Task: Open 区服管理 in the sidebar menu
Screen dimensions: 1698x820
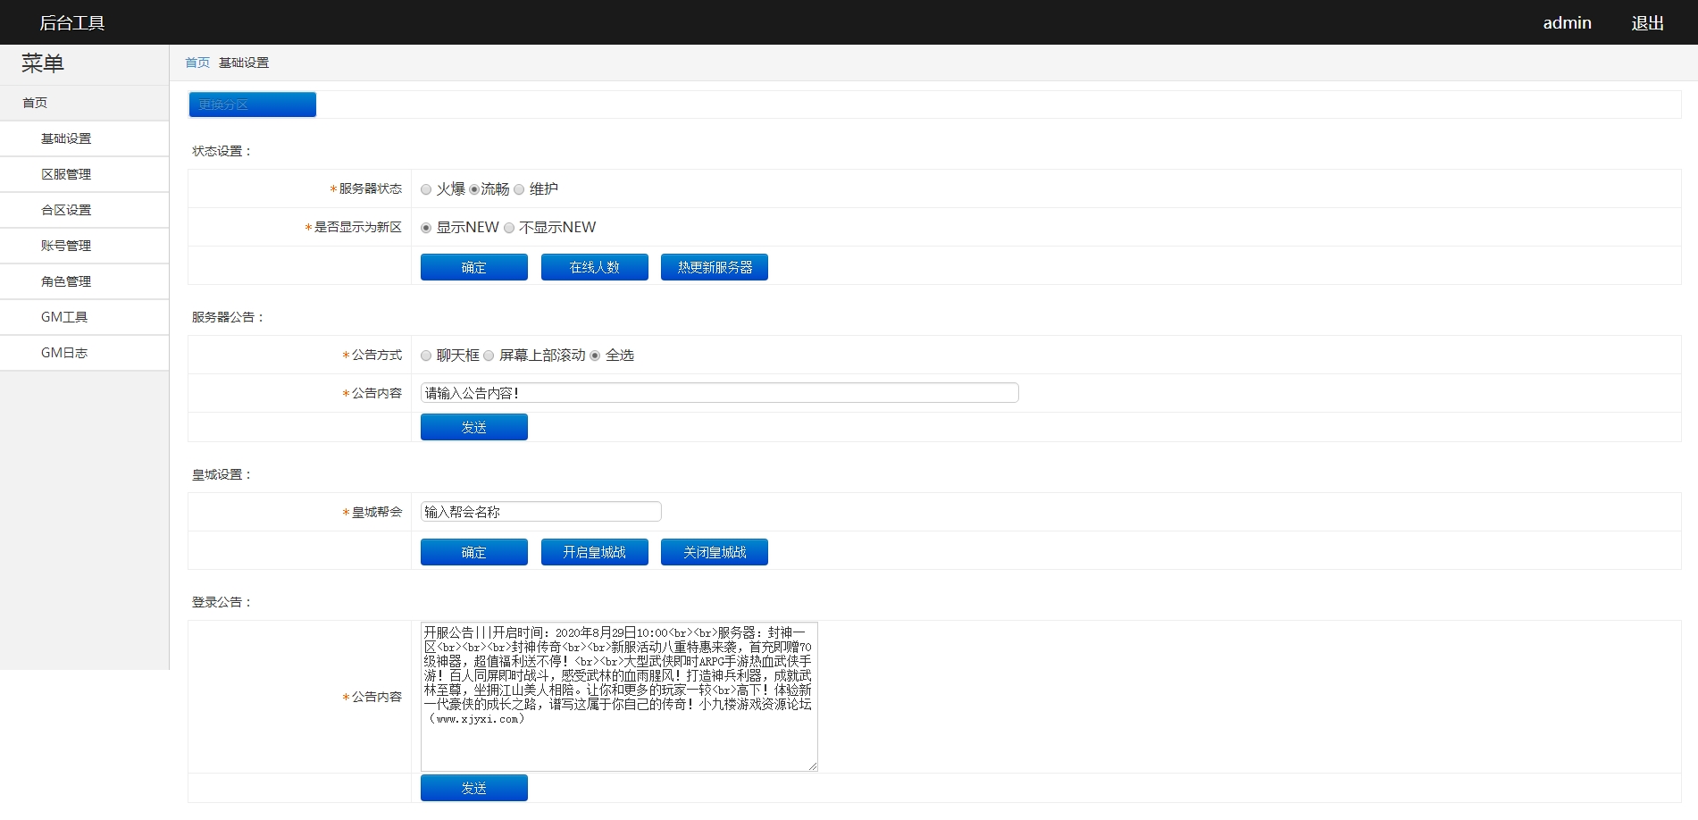Action: 85,174
